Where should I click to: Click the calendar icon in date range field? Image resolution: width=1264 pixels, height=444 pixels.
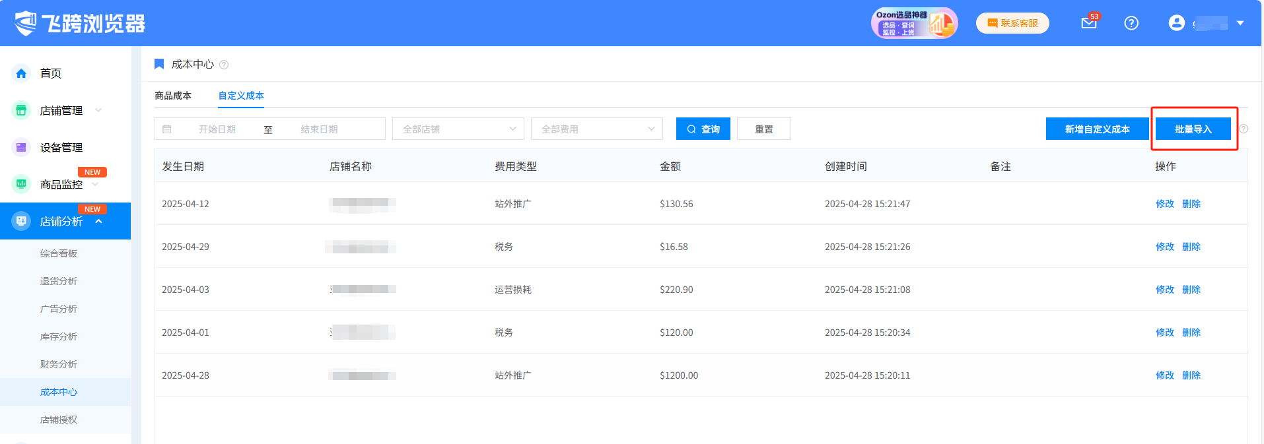[x=167, y=129]
